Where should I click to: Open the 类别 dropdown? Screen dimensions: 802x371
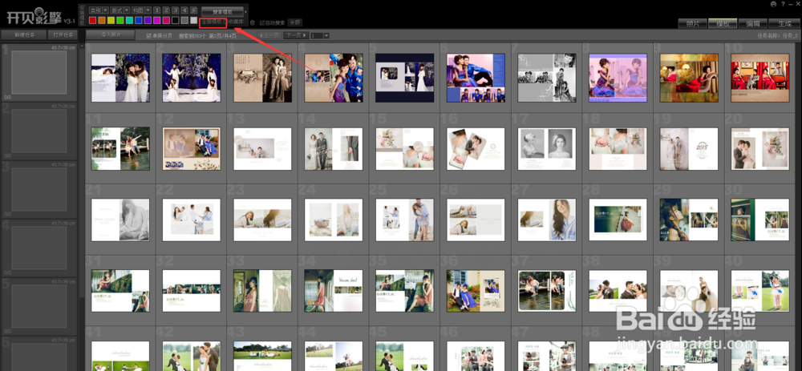pos(99,10)
